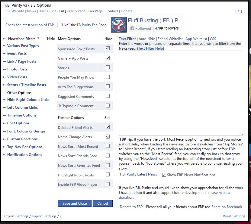
Task: Open the Left Column Links section
Action: (21, 107)
